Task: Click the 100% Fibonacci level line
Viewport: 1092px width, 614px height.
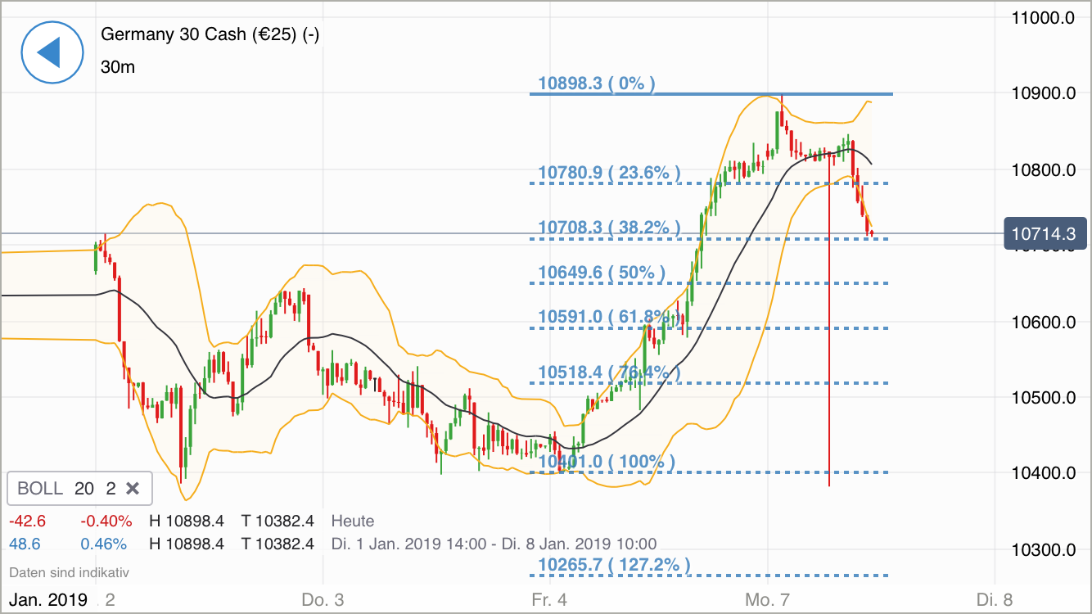Action: click(x=607, y=461)
